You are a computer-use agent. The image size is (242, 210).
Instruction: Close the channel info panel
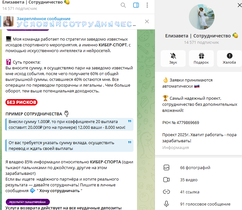(239, 5)
